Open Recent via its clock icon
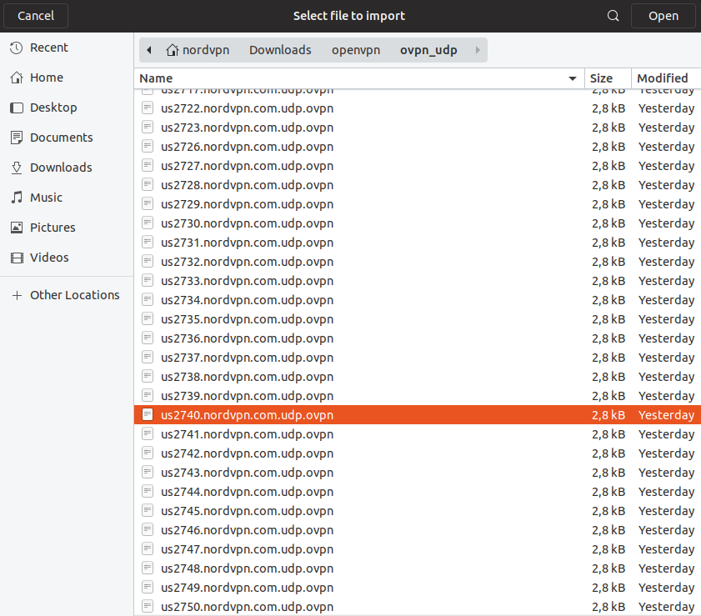 tap(16, 48)
